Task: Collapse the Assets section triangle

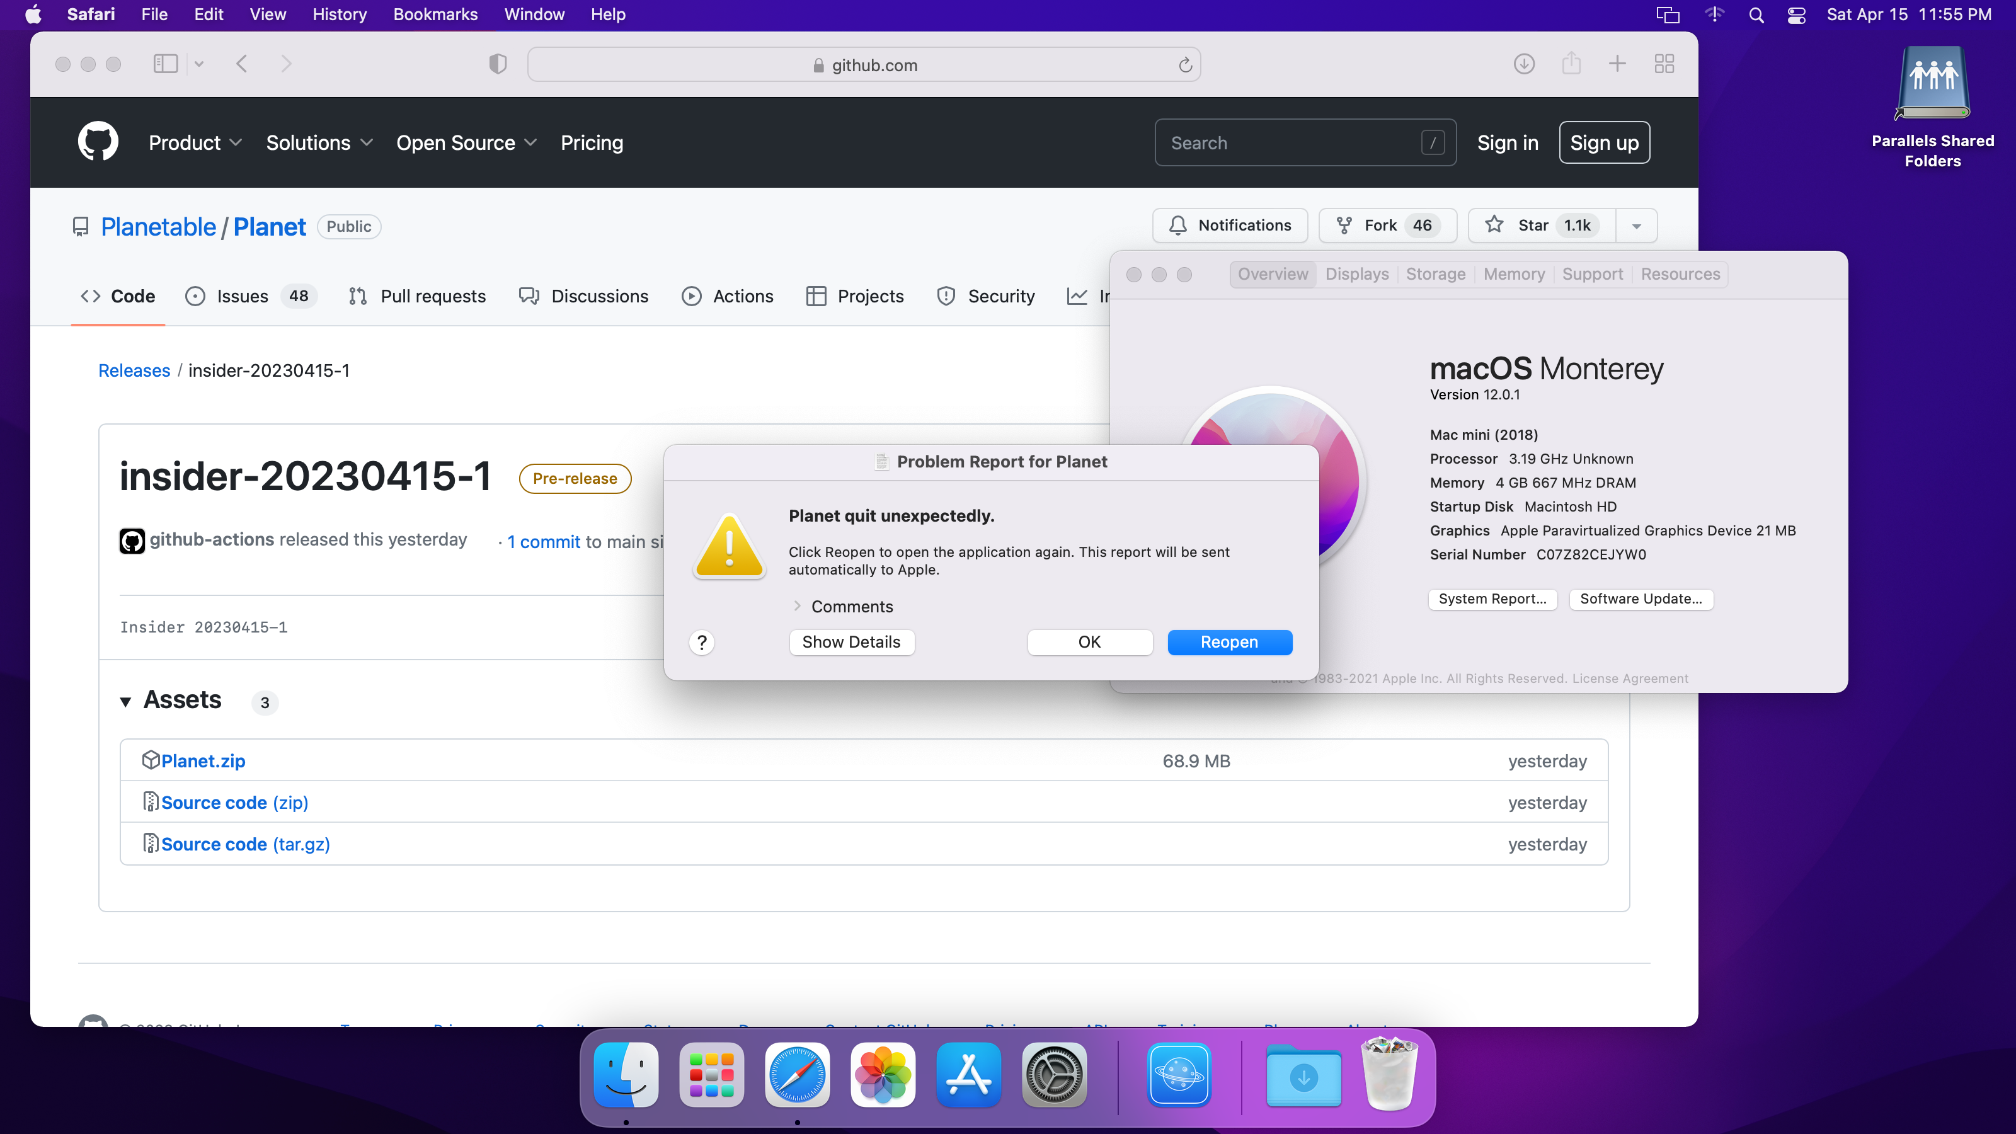Action: tap(125, 701)
